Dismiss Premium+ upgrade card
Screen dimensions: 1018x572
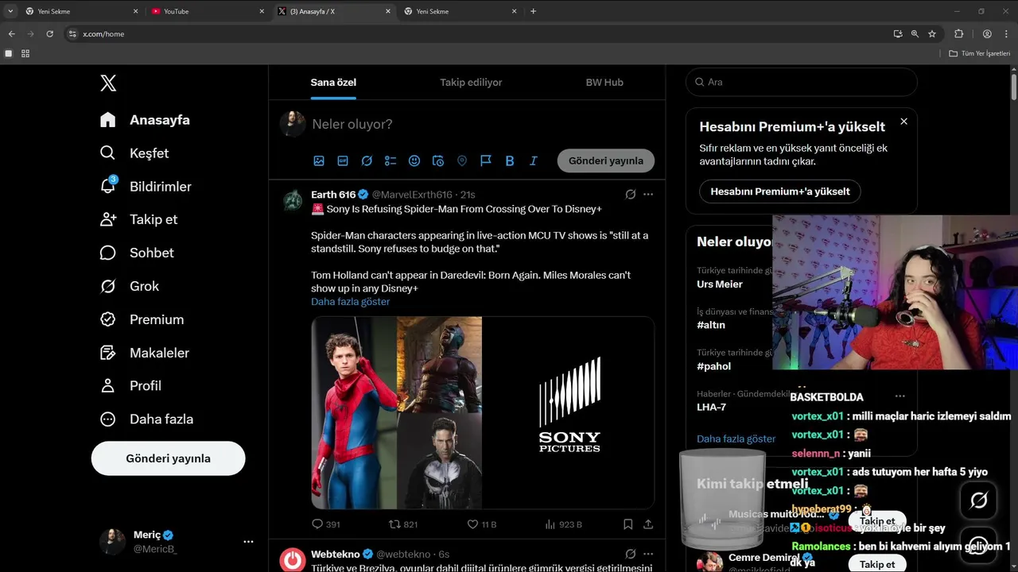pyautogui.click(x=903, y=122)
